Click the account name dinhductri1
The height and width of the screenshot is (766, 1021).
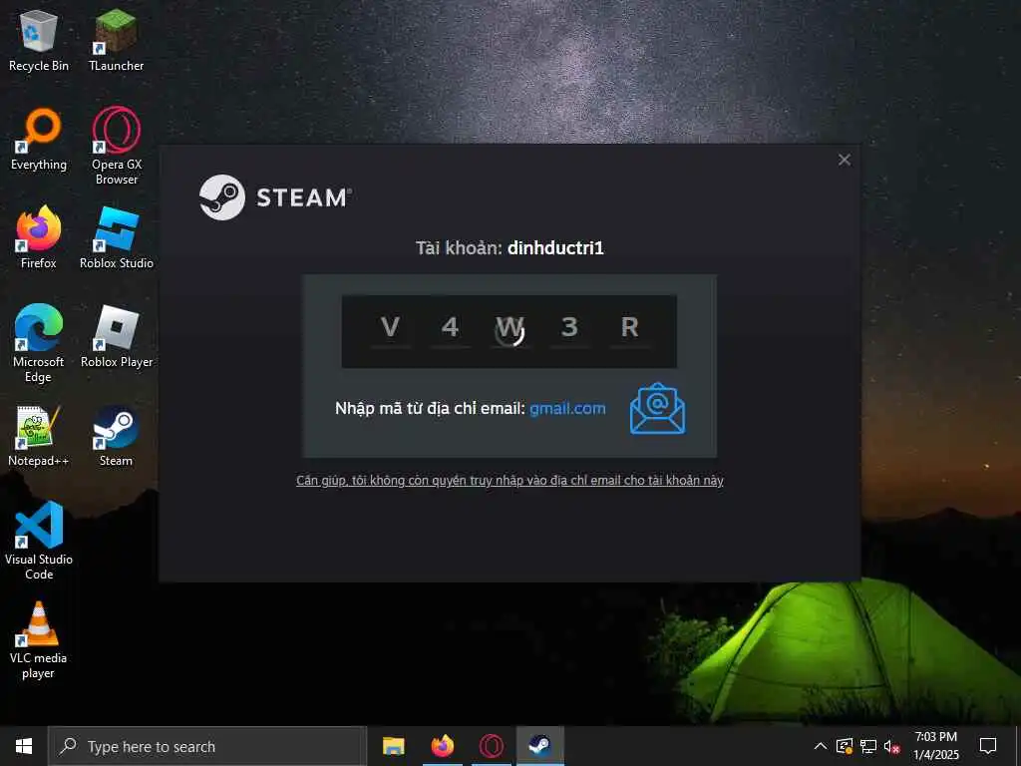click(x=555, y=248)
